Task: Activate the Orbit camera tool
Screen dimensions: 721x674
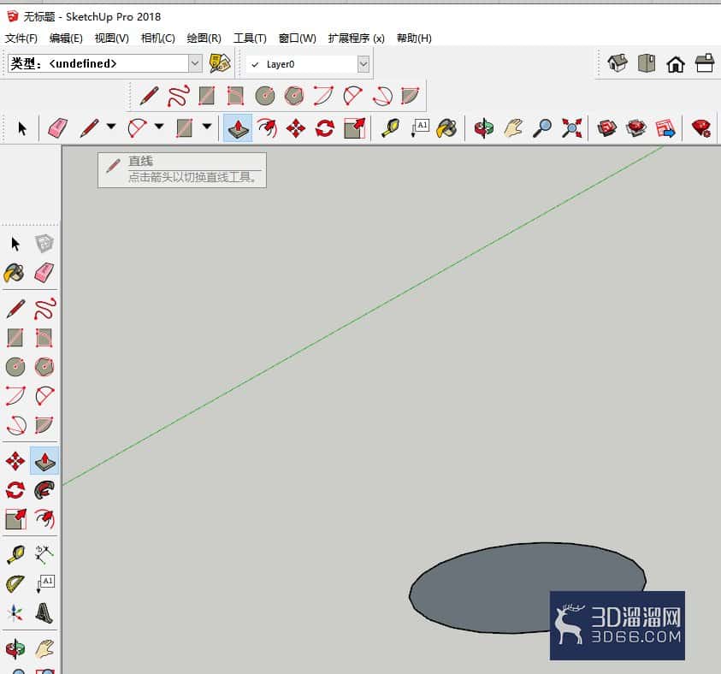Action: 484,127
